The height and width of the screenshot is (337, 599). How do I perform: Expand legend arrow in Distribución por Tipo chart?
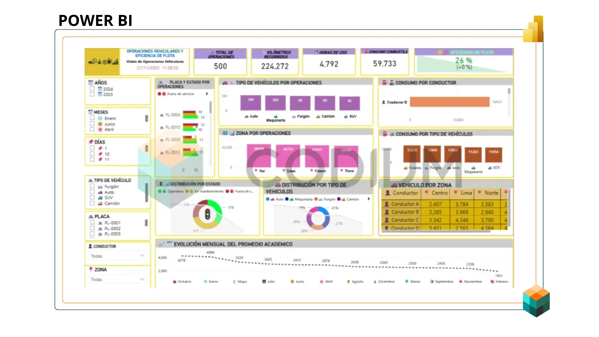pos(369,199)
